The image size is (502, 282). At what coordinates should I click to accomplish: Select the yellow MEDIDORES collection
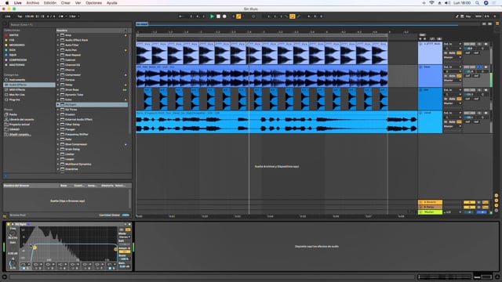(x=16, y=45)
